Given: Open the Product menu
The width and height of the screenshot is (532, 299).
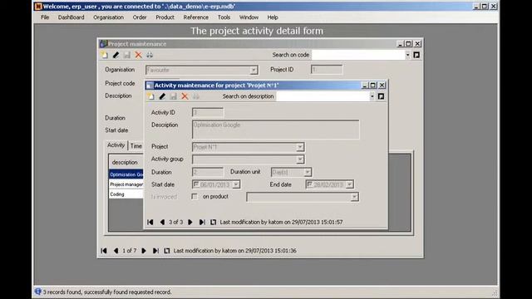Looking at the screenshot, I should click(x=165, y=17).
